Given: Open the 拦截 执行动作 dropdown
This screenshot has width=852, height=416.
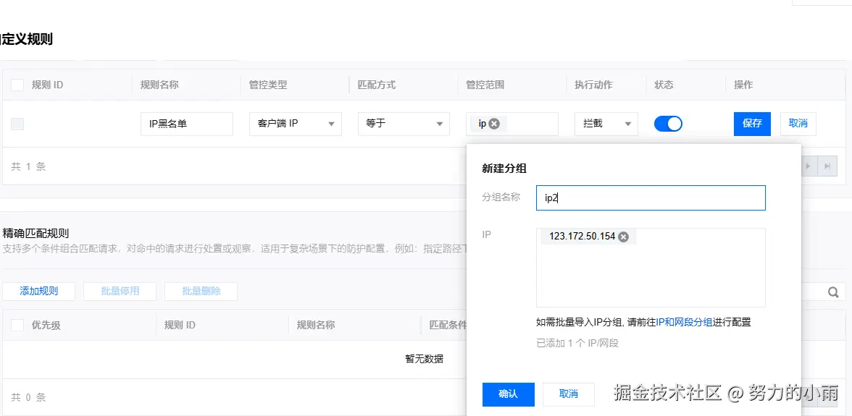Looking at the screenshot, I should (x=606, y=124).
